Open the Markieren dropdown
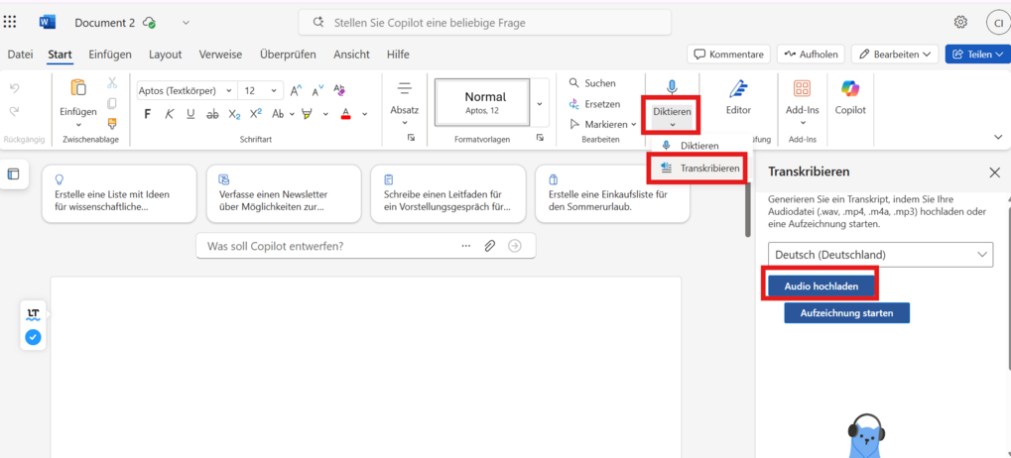Viewport: 1011px width, 458px height. click(603, 124)
